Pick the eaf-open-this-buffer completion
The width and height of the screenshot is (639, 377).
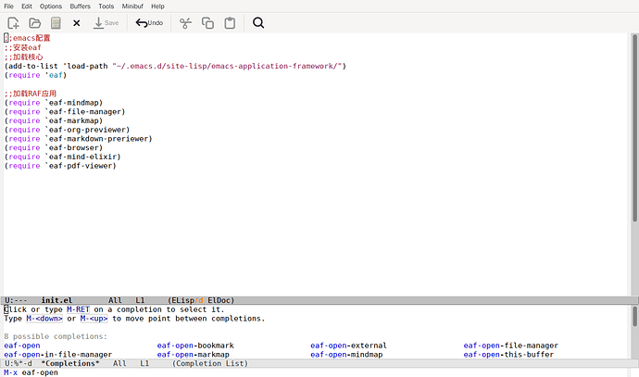(x=512, y=355)
